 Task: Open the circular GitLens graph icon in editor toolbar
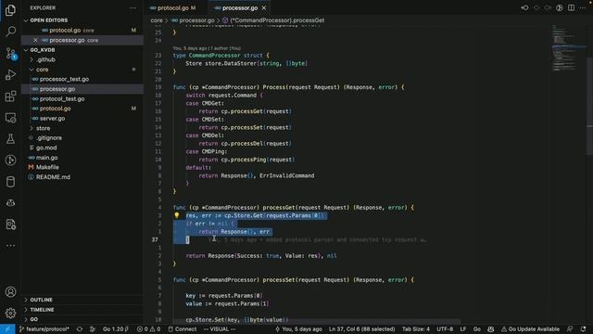[560, 8]
